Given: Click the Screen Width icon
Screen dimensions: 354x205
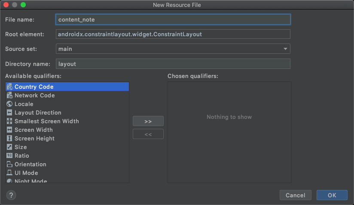Looking at the screenshot, I should pyautogui.click(x=10, y=130).
